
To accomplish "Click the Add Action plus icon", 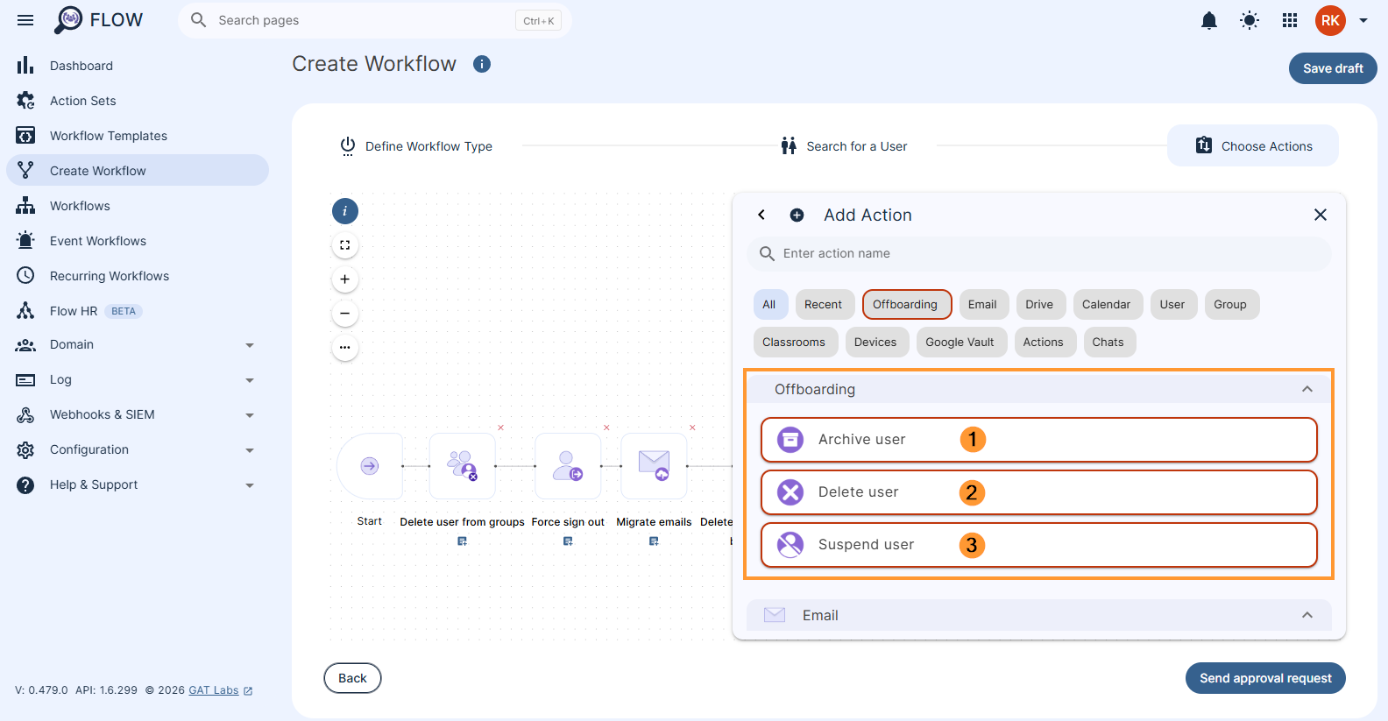I will (797, 216).
